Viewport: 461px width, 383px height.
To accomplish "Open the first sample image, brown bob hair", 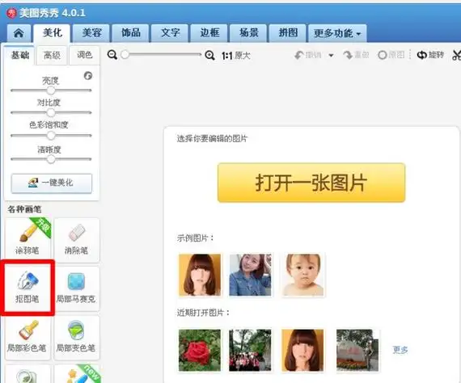I will [x=200, y=275].
